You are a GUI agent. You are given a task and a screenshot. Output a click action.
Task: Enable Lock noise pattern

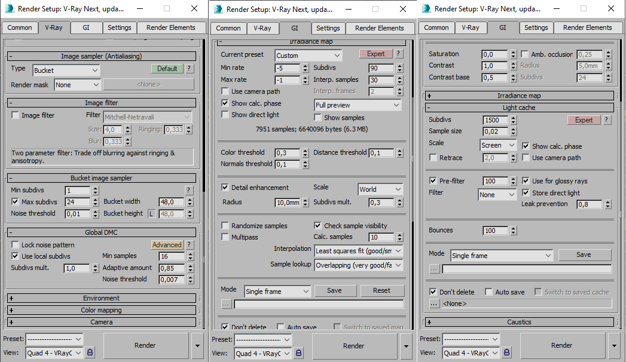(15, 245)
